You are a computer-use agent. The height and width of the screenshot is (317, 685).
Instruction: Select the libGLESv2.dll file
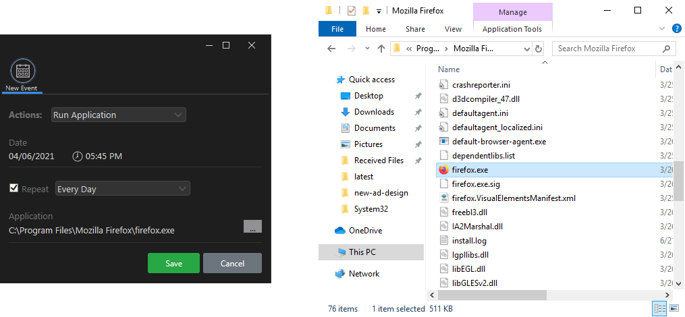click(x=475, y=283)
